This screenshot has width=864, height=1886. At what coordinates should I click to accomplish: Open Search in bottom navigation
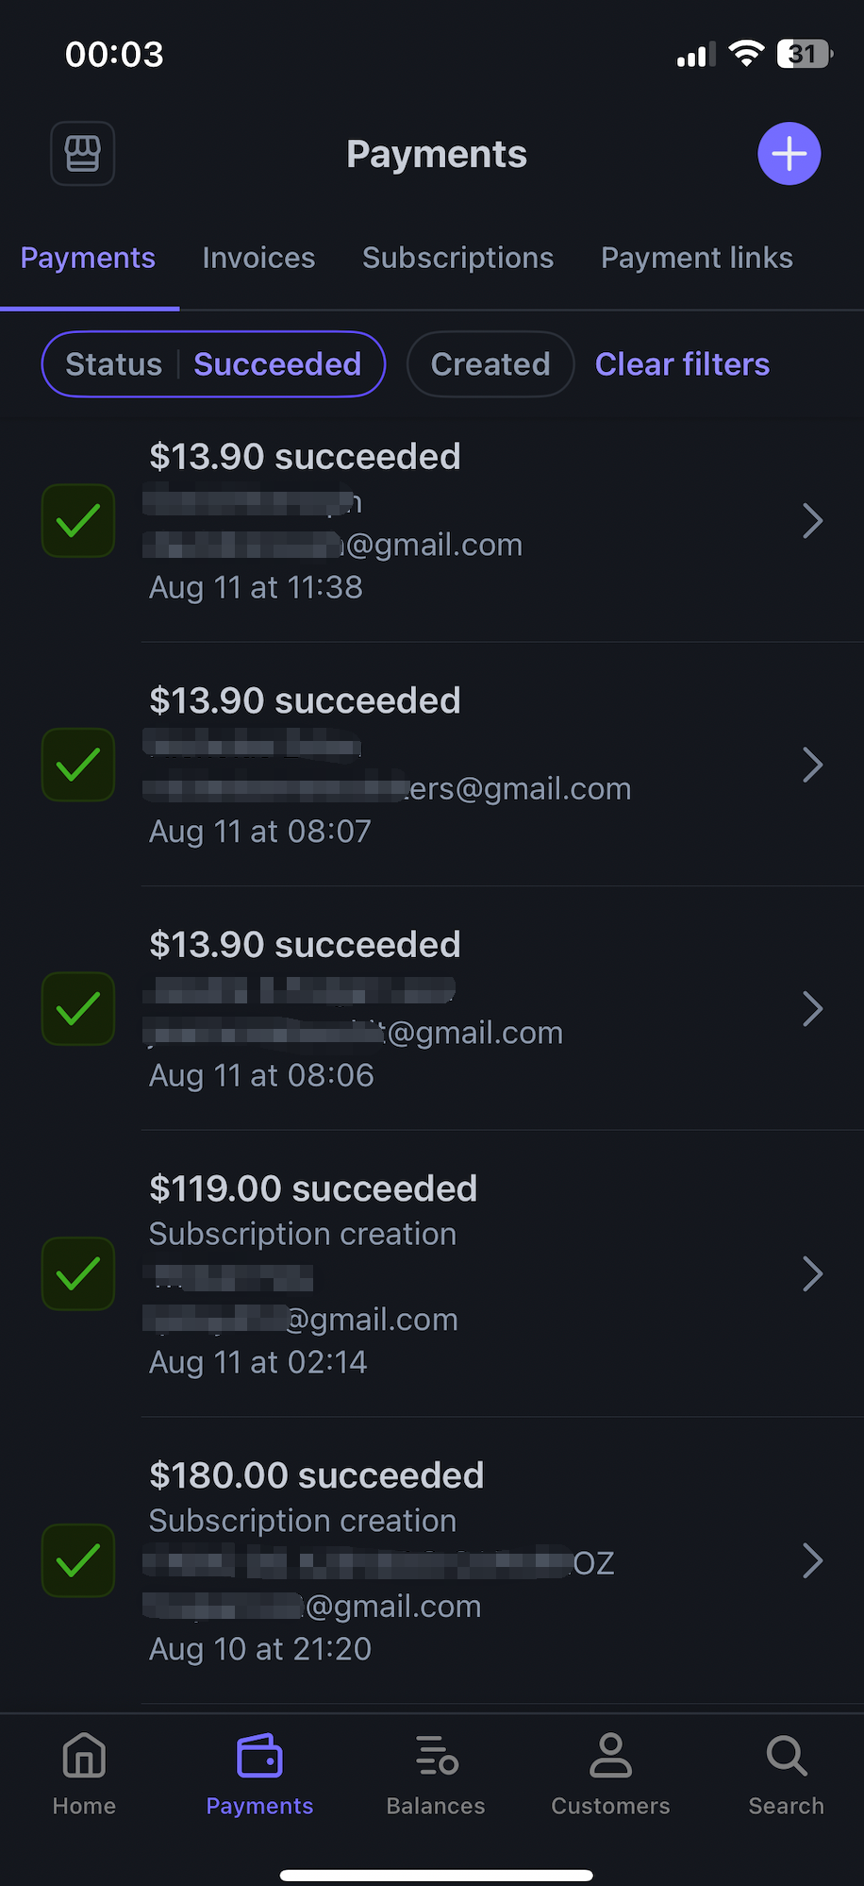pos(786,1774)
